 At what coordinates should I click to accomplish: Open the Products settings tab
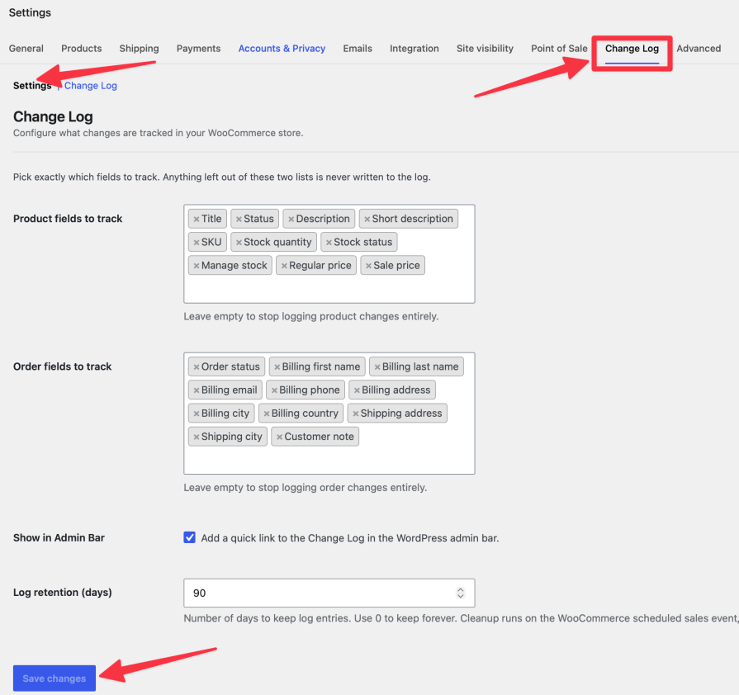pyautogui.click(x=82, y=49)
